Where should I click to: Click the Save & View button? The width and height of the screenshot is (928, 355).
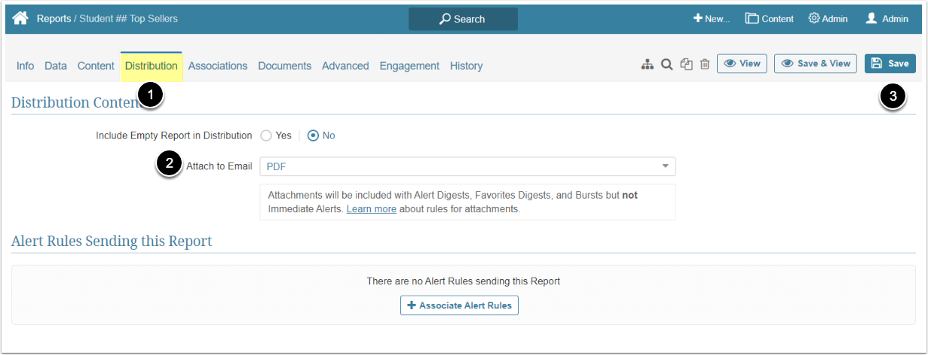(816, 64)
